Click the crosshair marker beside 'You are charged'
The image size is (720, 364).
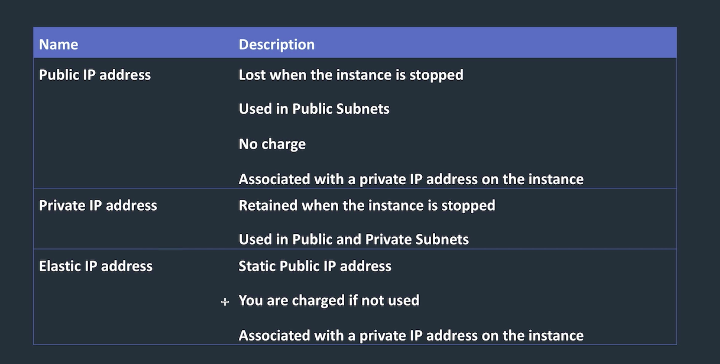point(225,301)
